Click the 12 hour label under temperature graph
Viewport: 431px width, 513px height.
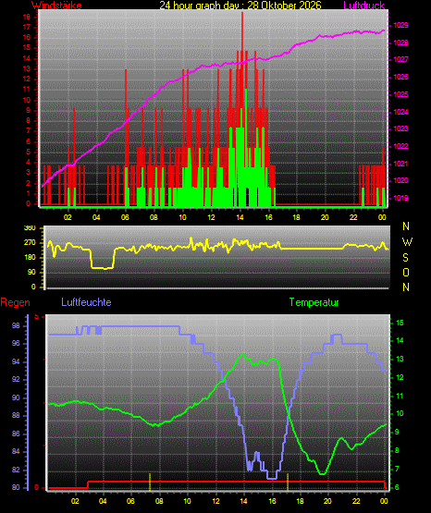(x=216, y=501)
